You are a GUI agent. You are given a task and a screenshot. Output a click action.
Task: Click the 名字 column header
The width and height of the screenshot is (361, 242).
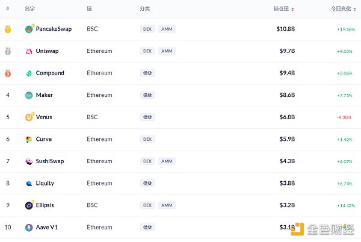coord(29,9)
